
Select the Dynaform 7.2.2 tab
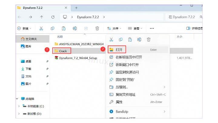coord(43,8)
